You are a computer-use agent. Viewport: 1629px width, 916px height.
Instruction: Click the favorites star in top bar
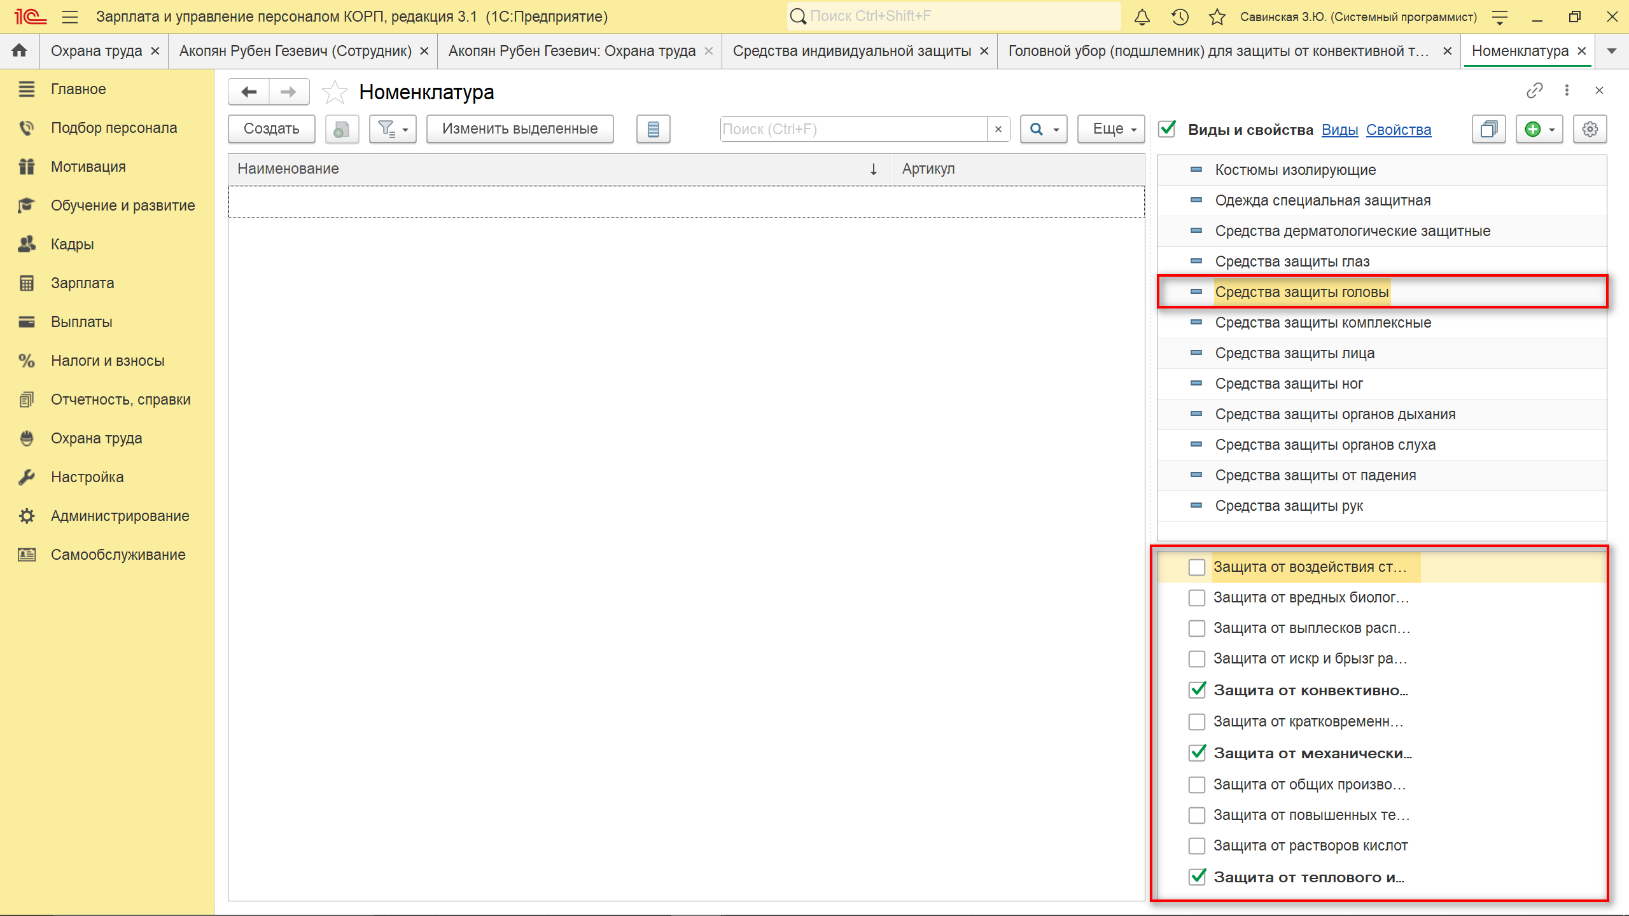click(1217, 17)
